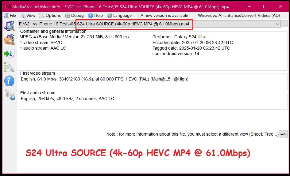Click the Options wrench sidebar icon

coord(9,67)
